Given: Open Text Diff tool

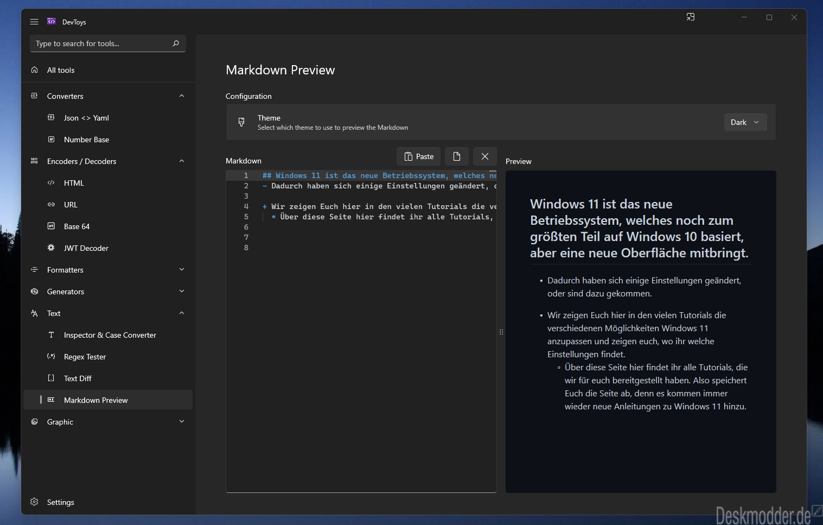Looking at the screenshot, I should (x=108, y=378).
